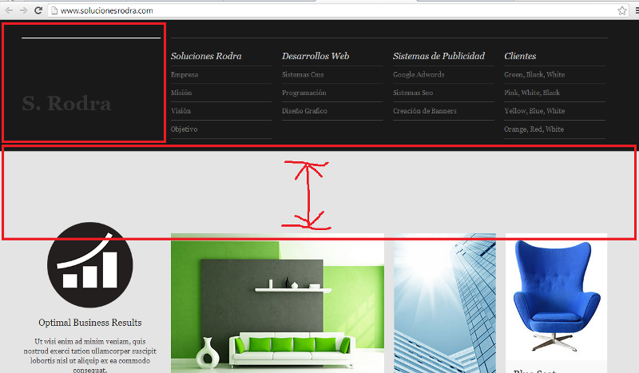Click the browser back arrow
Screen dimensions: 639x373
pyautogui.click(x=9, y=10)
